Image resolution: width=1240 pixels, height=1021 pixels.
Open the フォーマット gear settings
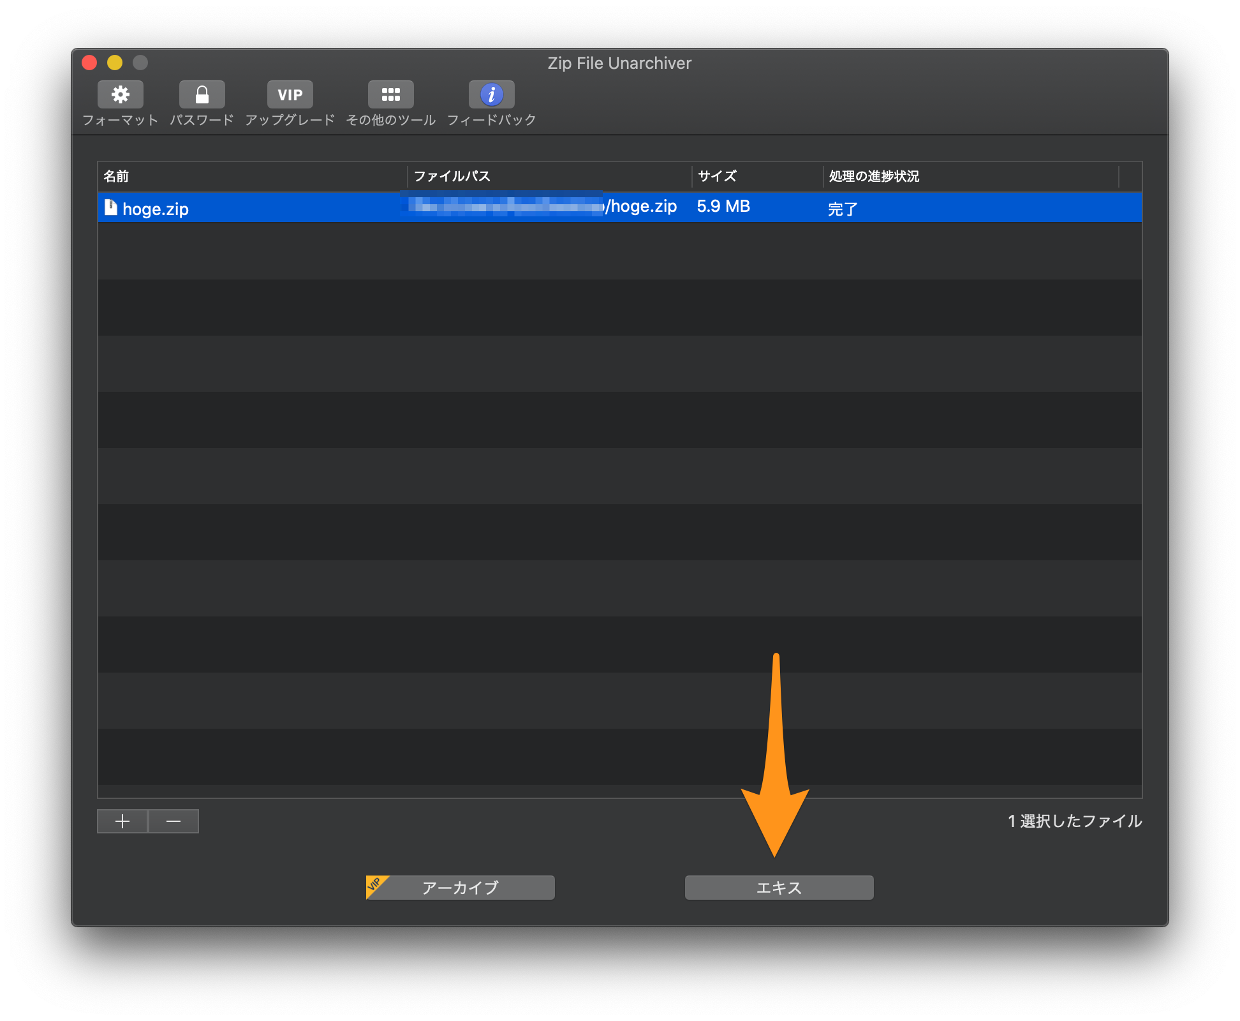coord(120,94)
